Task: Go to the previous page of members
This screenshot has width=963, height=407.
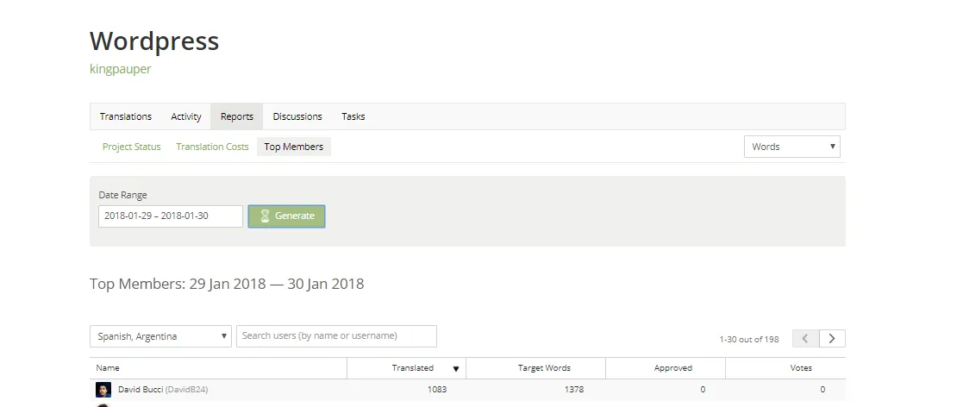Action: pyautogui.click(x=805, y=338)
